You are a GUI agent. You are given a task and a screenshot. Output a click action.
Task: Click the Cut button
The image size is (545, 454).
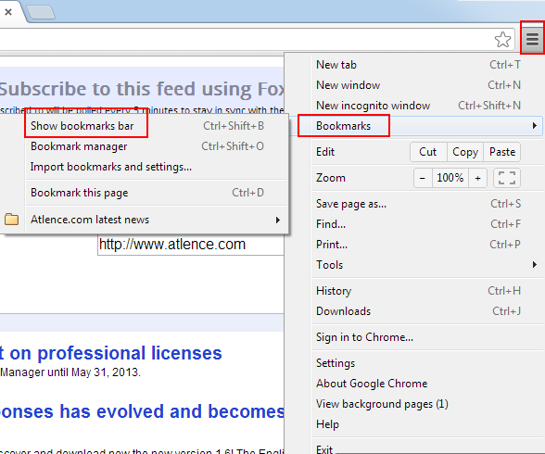[x=428, y=152]
